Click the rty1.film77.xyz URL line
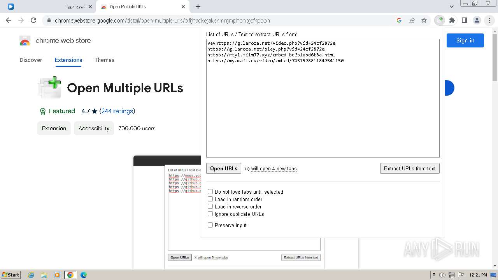Screen dimensions: 498x280 click(271, 55)
